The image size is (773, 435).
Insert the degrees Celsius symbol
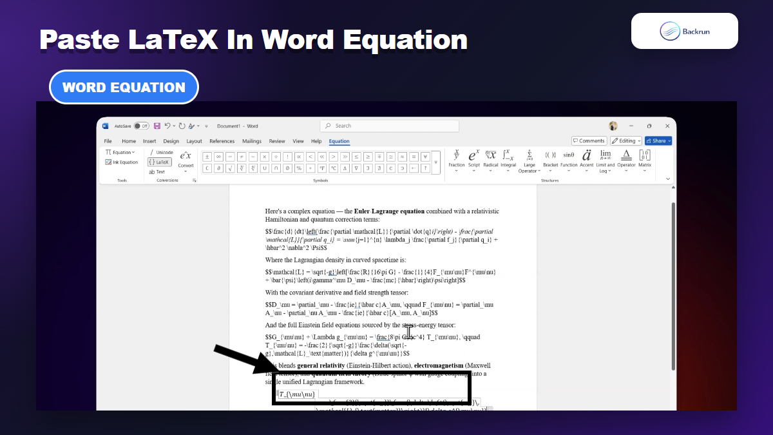click(x=334, y=168)
